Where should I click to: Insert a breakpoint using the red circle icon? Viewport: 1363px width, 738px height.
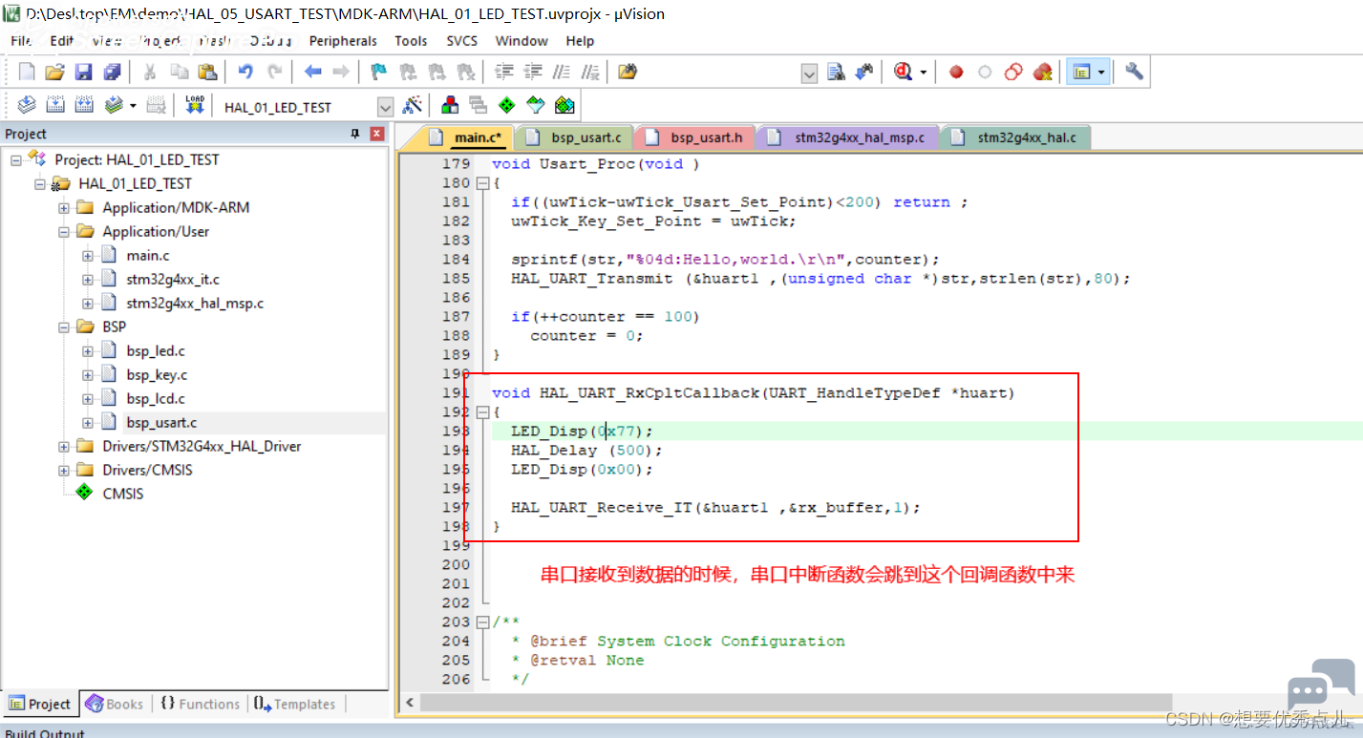[x=956, y=72]
